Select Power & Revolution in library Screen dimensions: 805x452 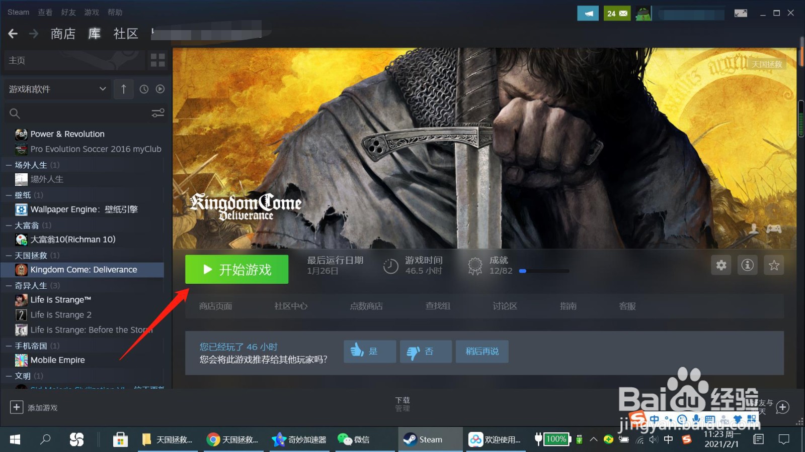coord(67,134)
